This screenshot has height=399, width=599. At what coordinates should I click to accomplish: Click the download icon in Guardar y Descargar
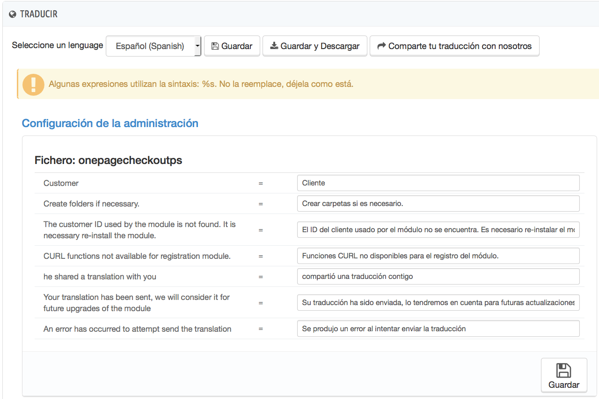click(274, 46)
